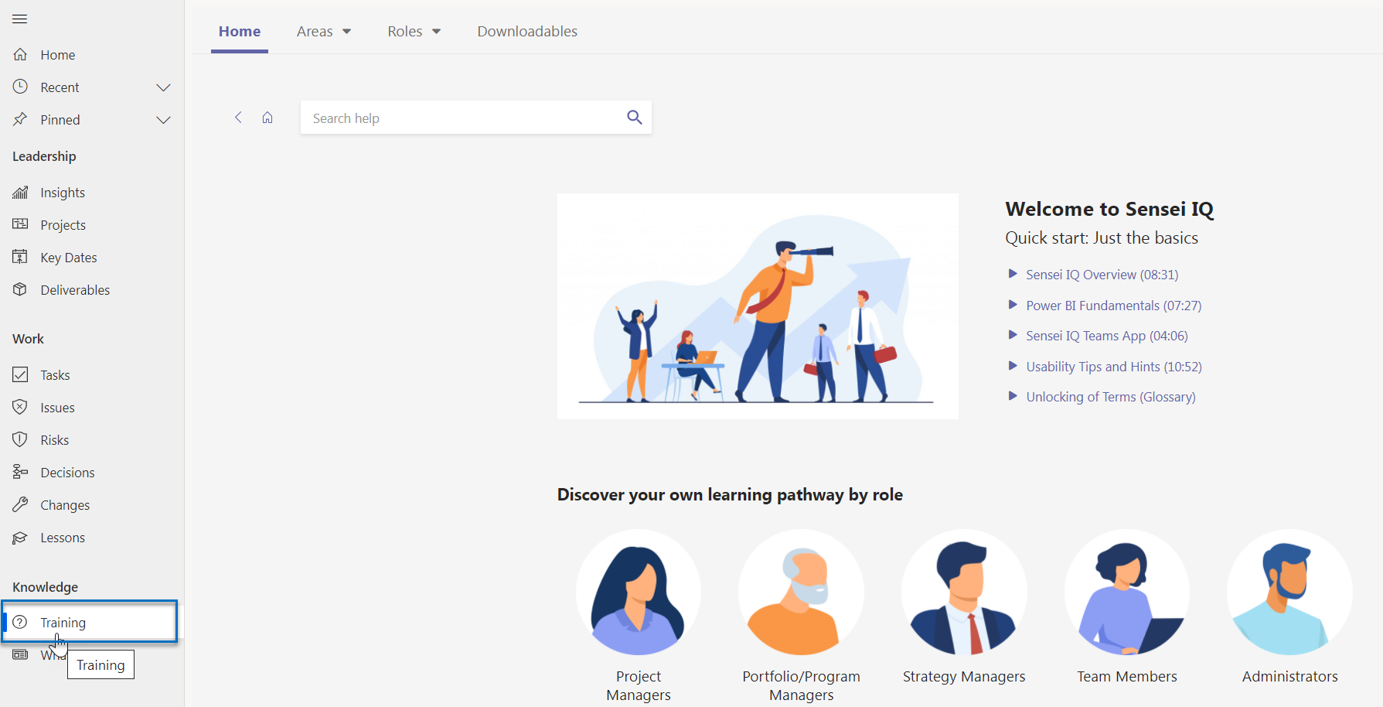The image size is (1383, 707).
Task: Open Power BI Fundamentals (07:27) link
Action: pos(1113,306)
